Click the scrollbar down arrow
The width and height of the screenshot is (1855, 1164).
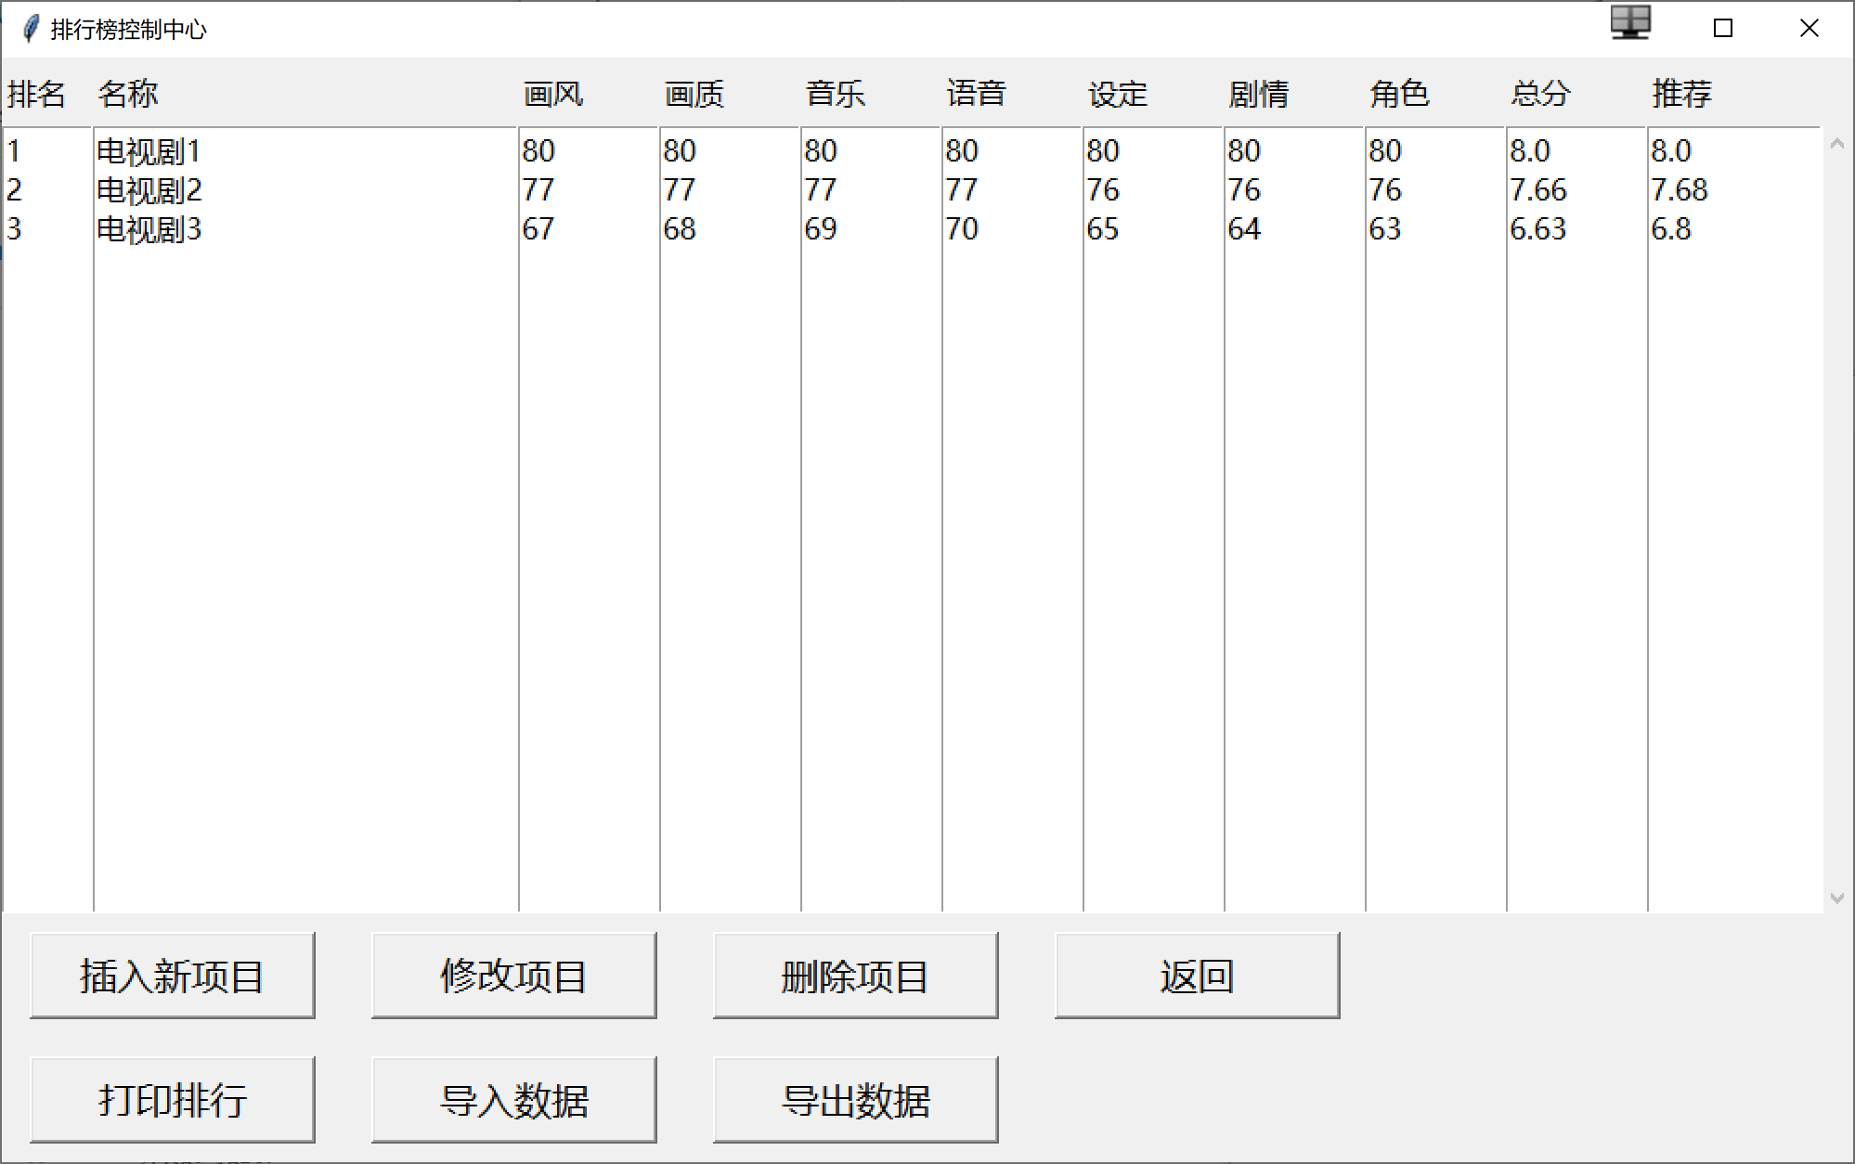coord(1836,898)
